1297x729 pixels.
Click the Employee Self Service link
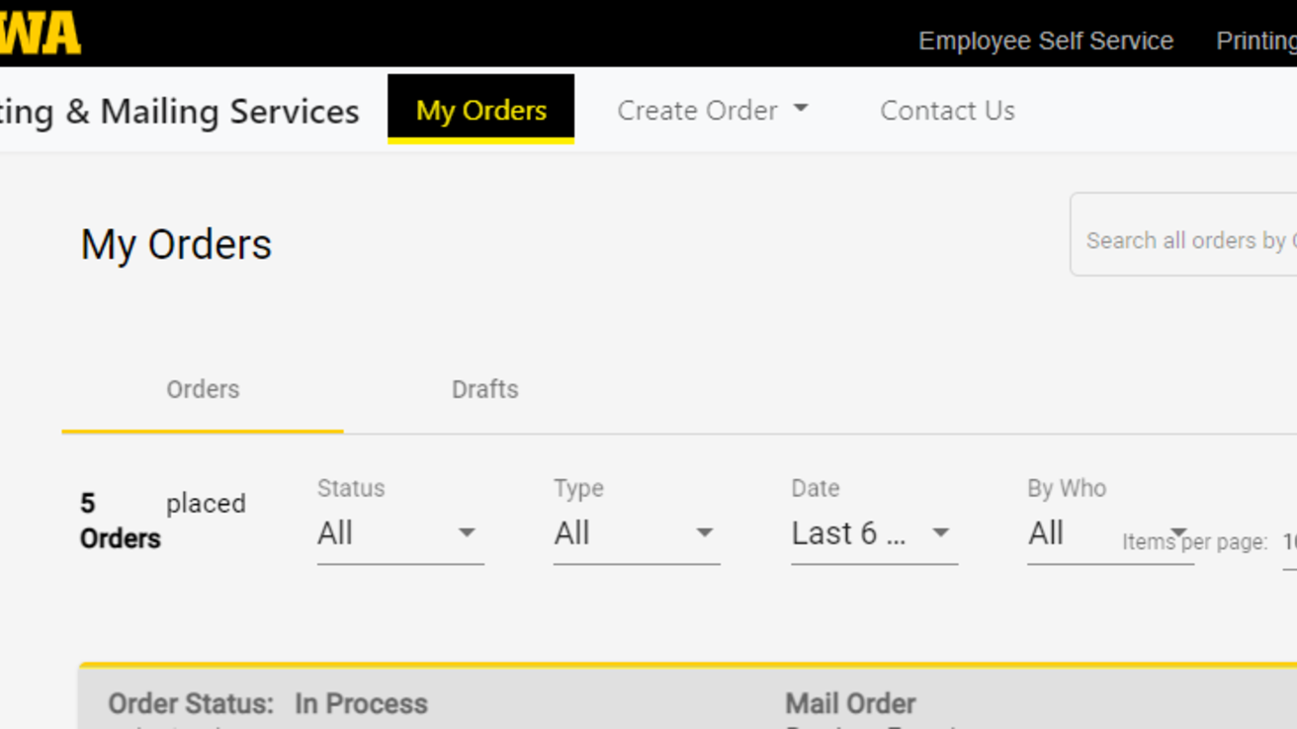pyautogui.click(x=1045, y=40)
